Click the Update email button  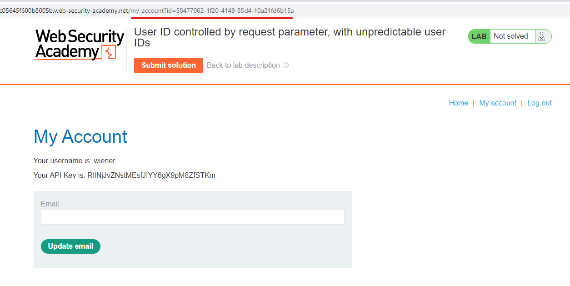[x=70, y=246]
